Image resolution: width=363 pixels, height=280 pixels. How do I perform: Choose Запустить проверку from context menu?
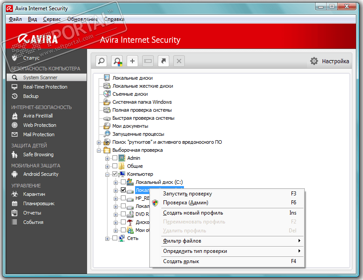pos(227,194)
